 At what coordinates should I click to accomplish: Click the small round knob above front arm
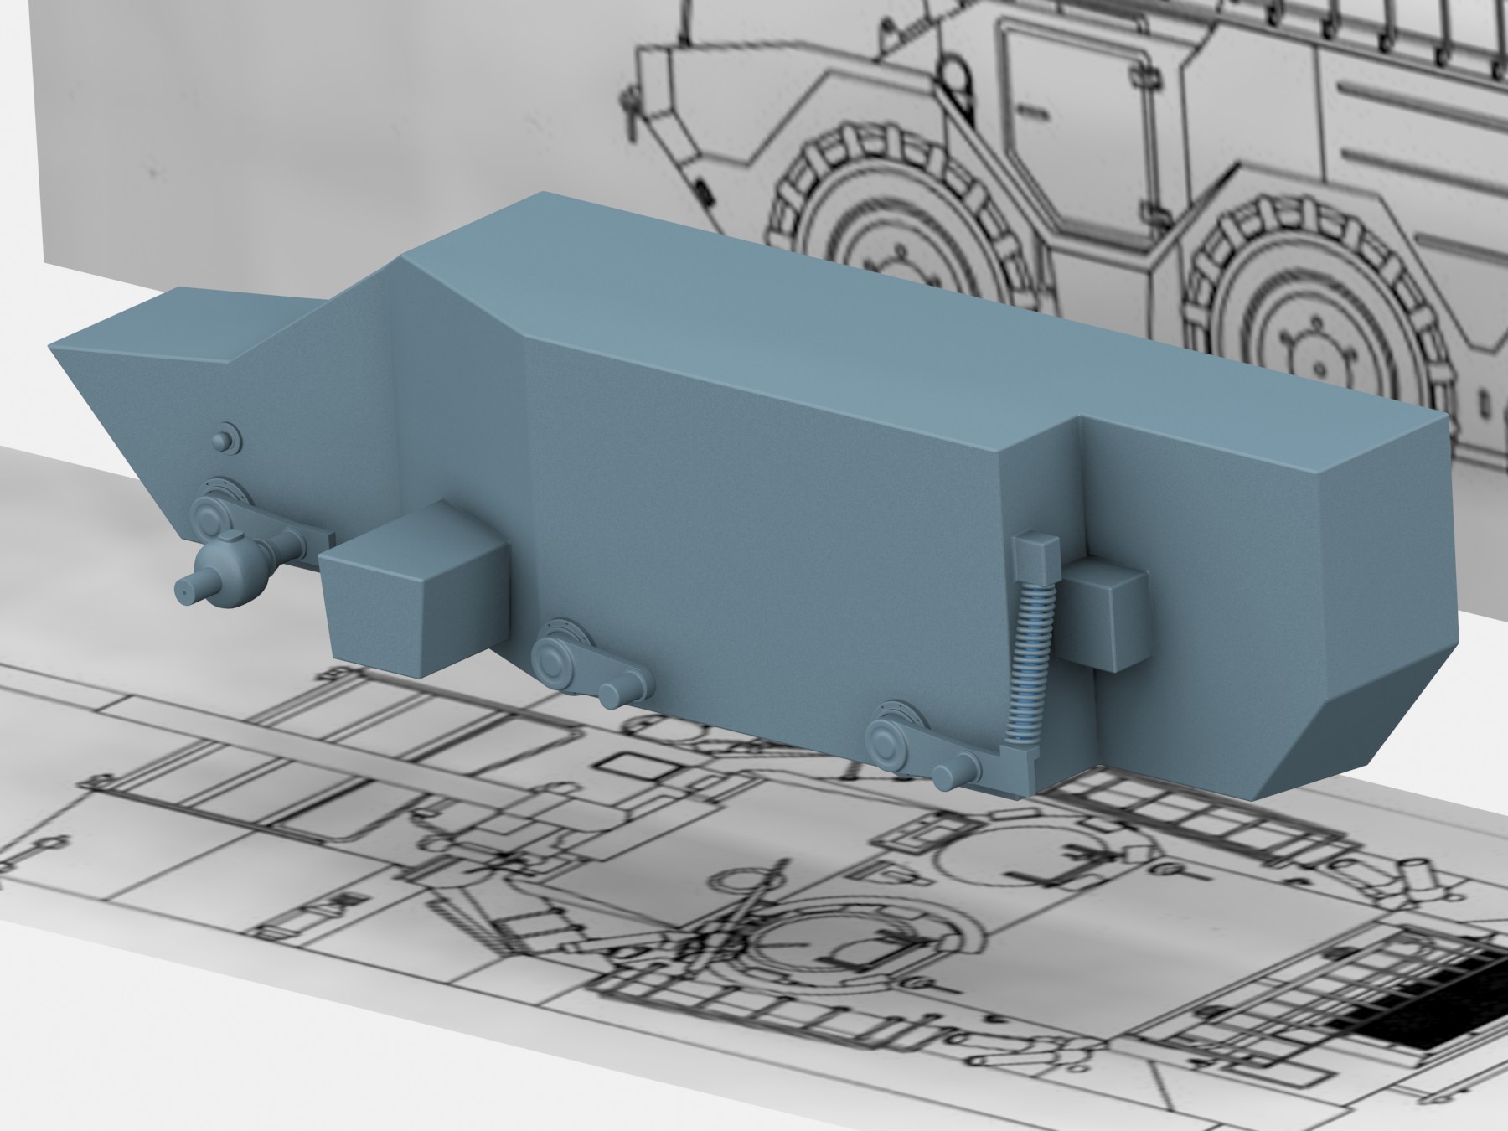click(224, 437)
